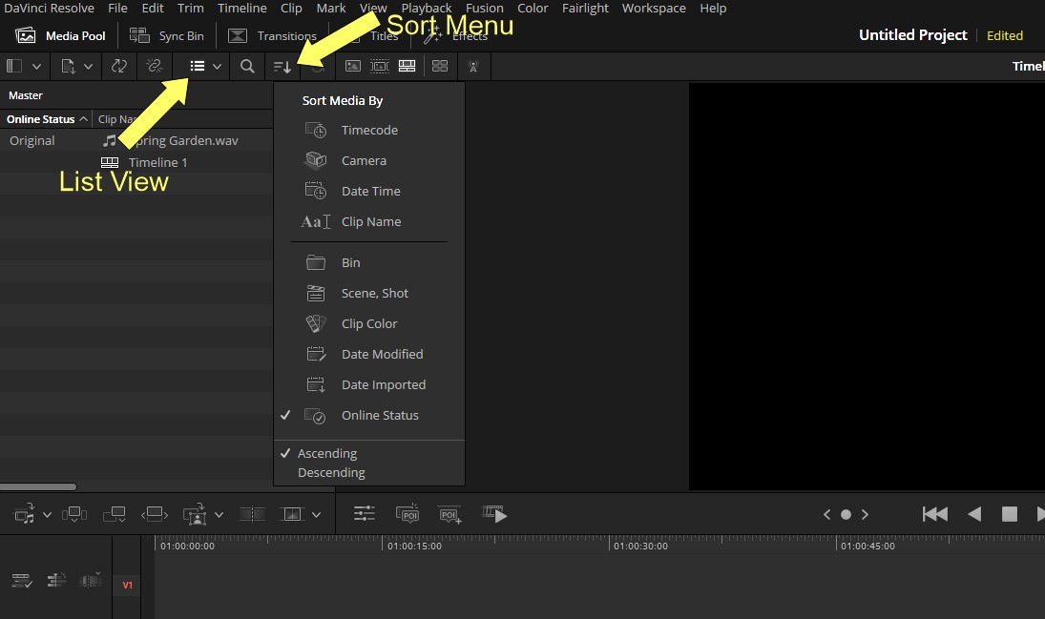Toggle the panel layout icon

click(x=14, y=66)
